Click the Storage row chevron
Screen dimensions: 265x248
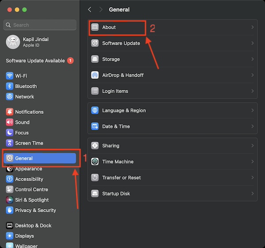(x=252, y=59)
